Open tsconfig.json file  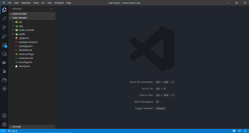pos(32,62)
